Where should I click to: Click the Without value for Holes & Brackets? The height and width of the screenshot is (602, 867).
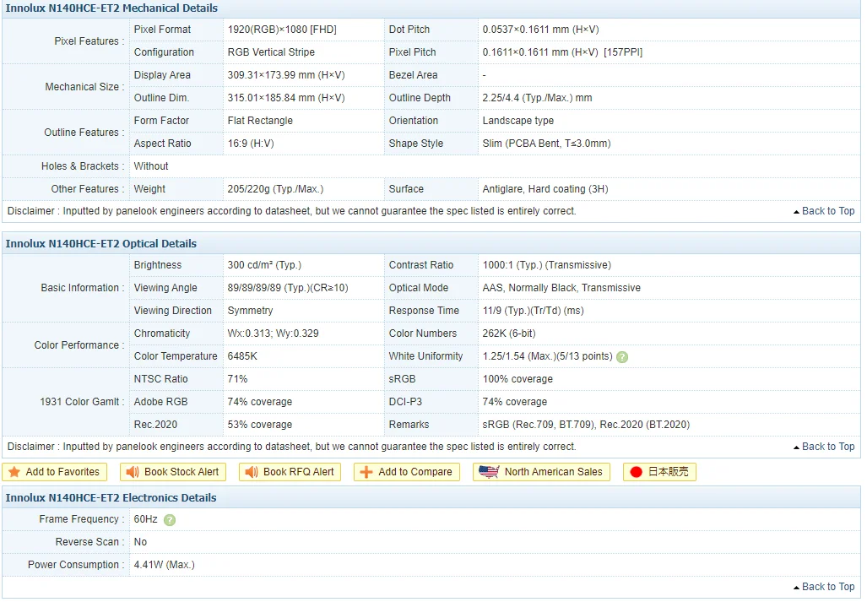(x=151, y=166)
